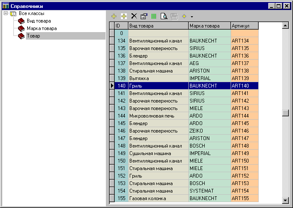Open the Вид товара reference book

(39, 21)
